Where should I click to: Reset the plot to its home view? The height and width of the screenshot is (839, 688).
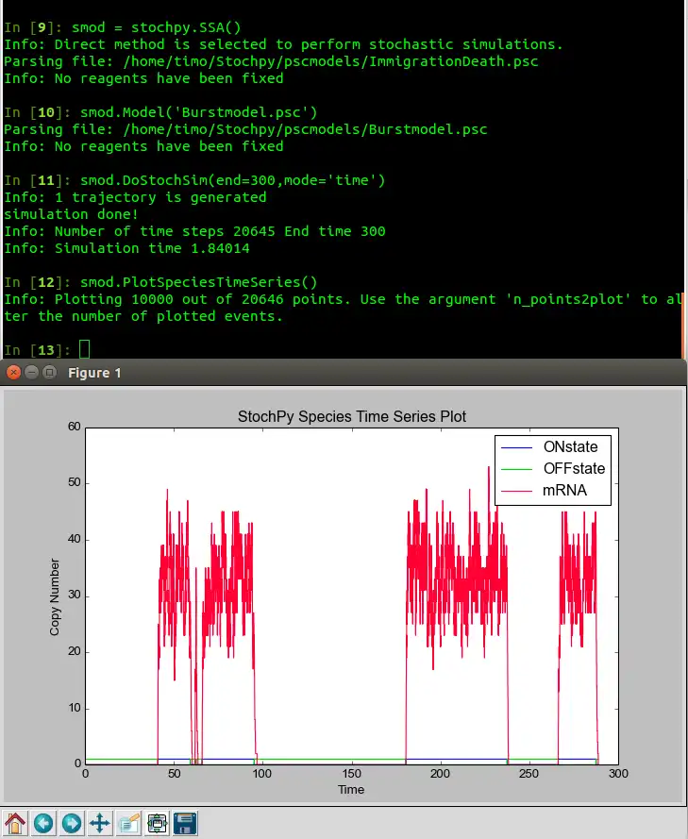point(15,823)
